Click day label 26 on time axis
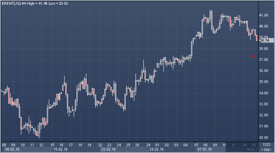 pos(137,145)
